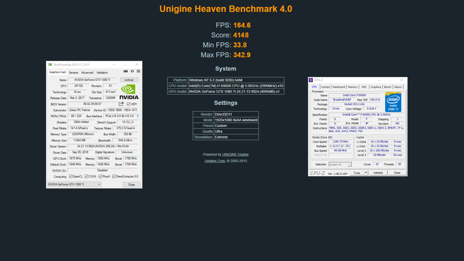Image resolution: width=464 pixels, height=261 pixels.
Task: Switch to the Sensors tab
Action: point(74,72)
